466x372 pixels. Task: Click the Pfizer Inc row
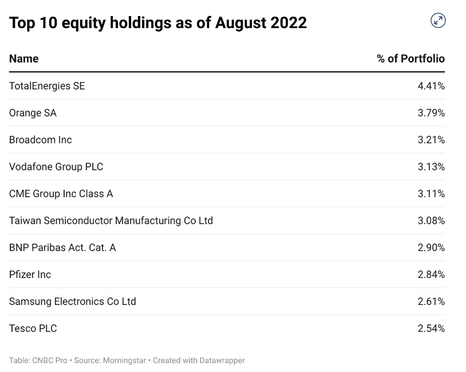click(x=30, y=275)
